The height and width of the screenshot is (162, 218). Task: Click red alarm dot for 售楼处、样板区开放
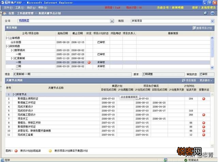point(204,123)
